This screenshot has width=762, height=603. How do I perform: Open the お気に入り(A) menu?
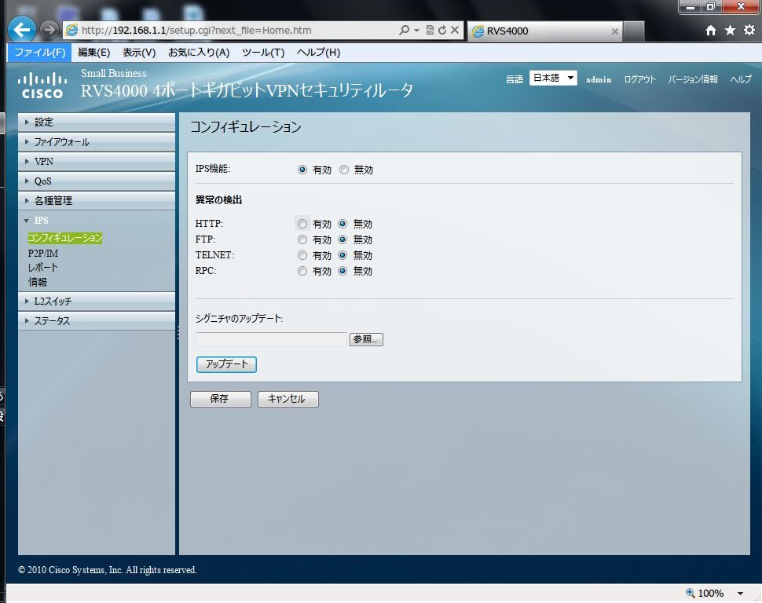pos(199,53)
